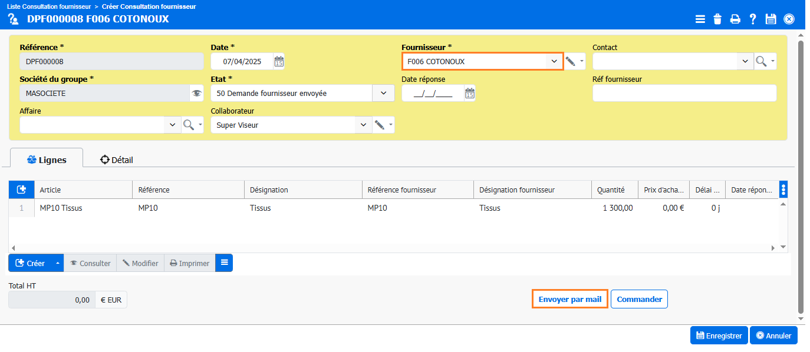Viewport: 810px width, 352px height.
Task: Click the trash delete icon in header
Action: (717, 19)
